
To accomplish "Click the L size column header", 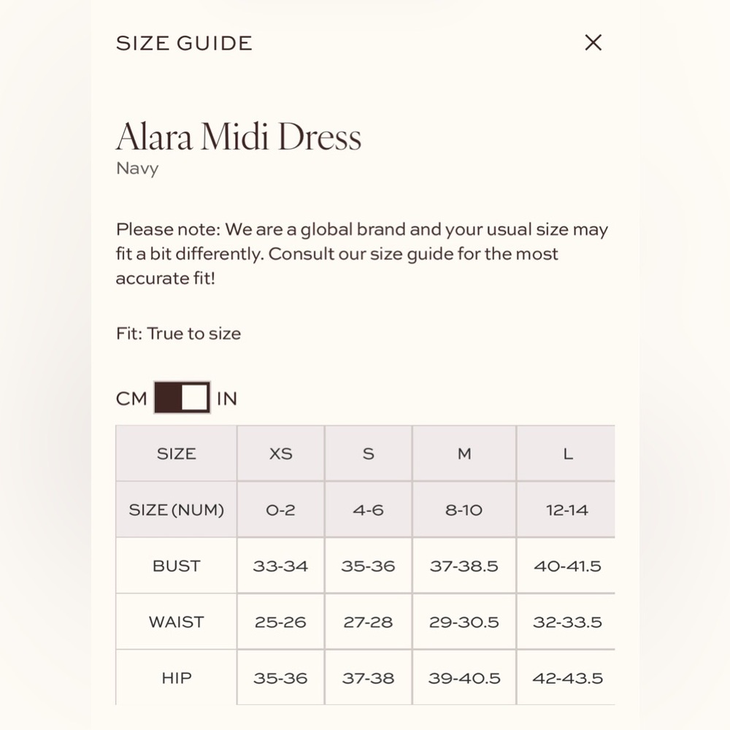I will (x=567, y=453).
